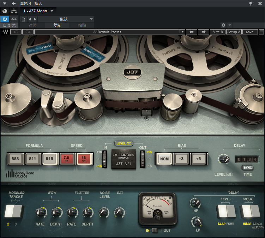Expand the '1 - J37 Mono' plugin selector

click(38, 11)
